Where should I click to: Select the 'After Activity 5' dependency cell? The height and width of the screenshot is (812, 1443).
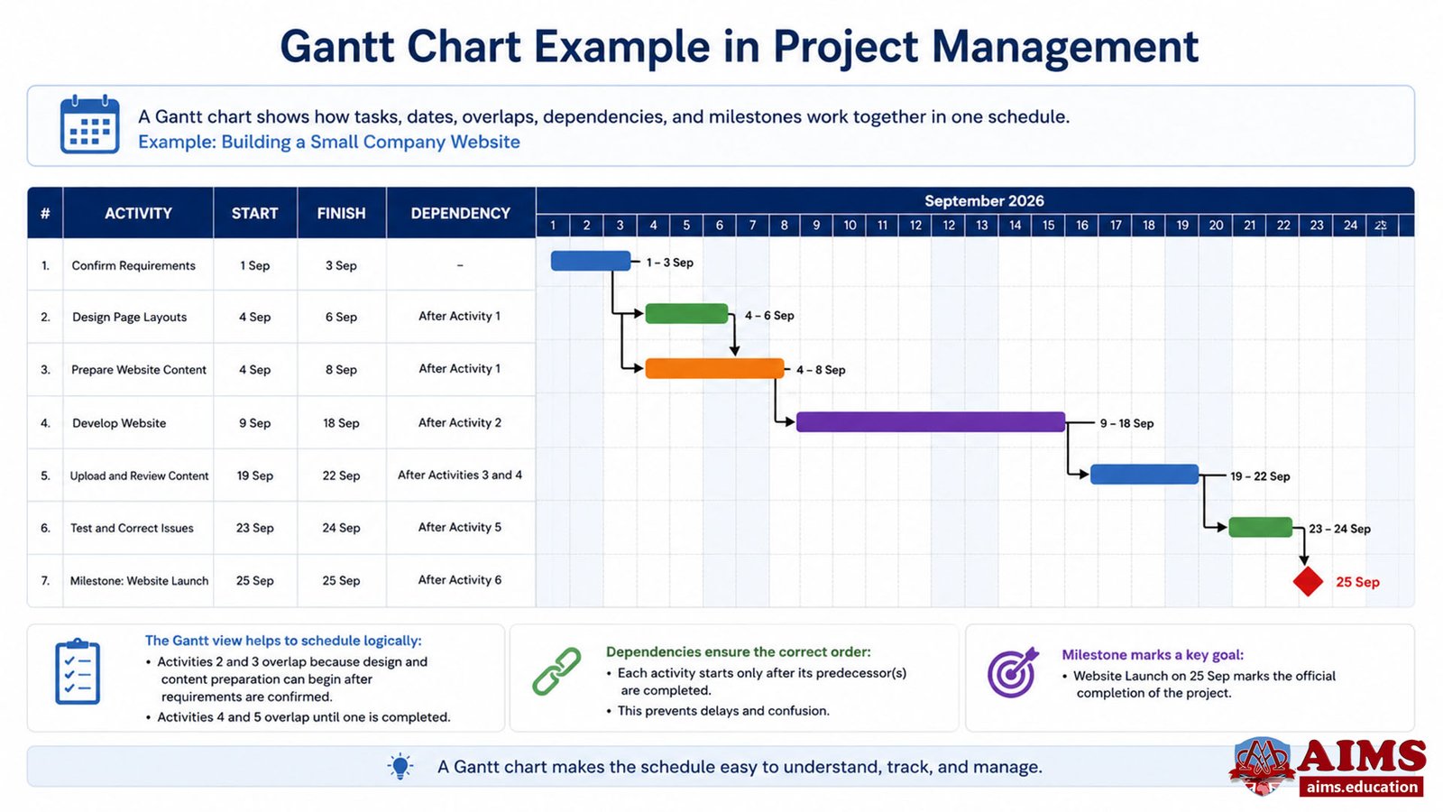coord(460,527)
